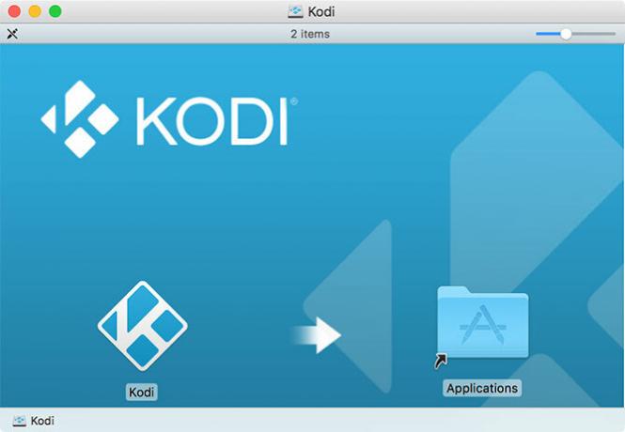
Task: Minimize the window using yellow button
Action: [x=35, y=11]
